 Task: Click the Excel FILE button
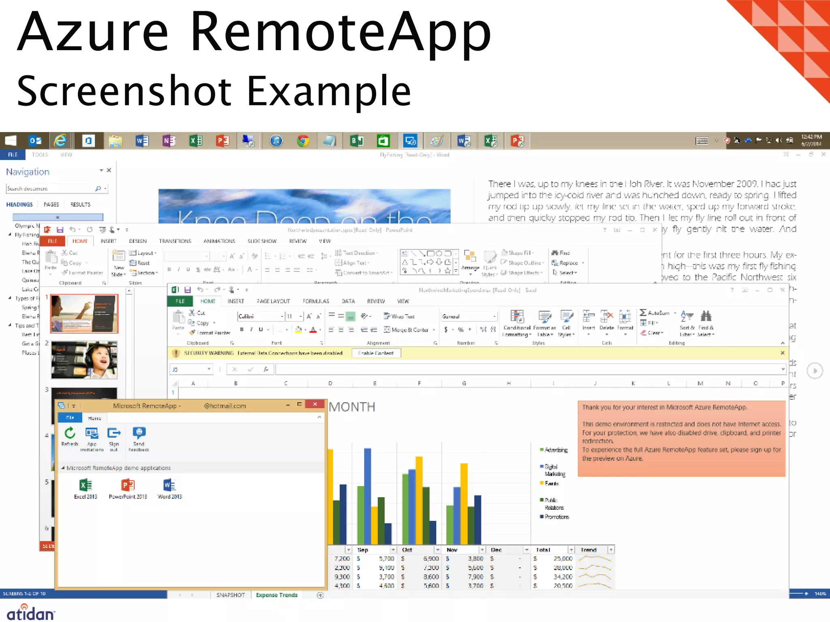180,301
